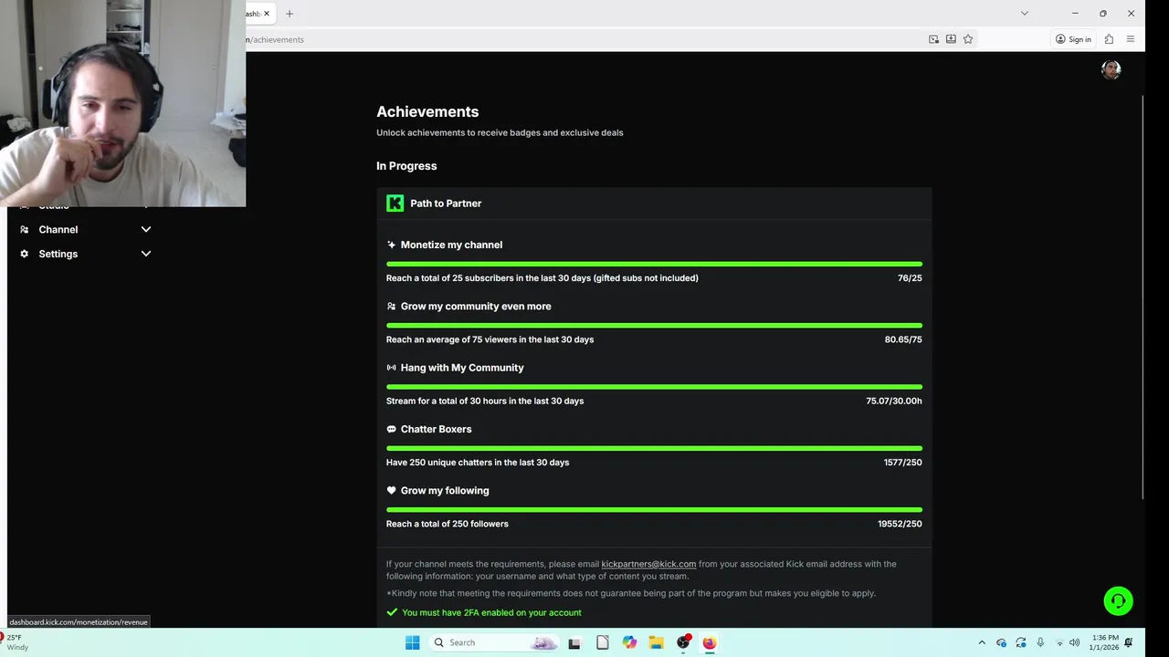Click 'Unlock achievements to receive badges' subtitle

tap(500, 132)
